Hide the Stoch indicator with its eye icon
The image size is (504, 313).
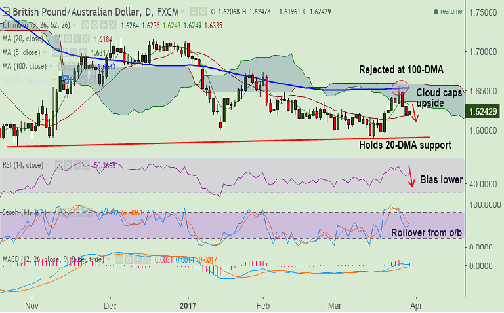click(62, 212)
